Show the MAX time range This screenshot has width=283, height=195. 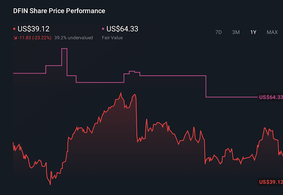272,32
